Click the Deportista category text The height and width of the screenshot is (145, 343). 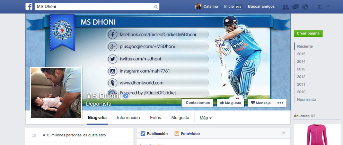tap(99, 104)
